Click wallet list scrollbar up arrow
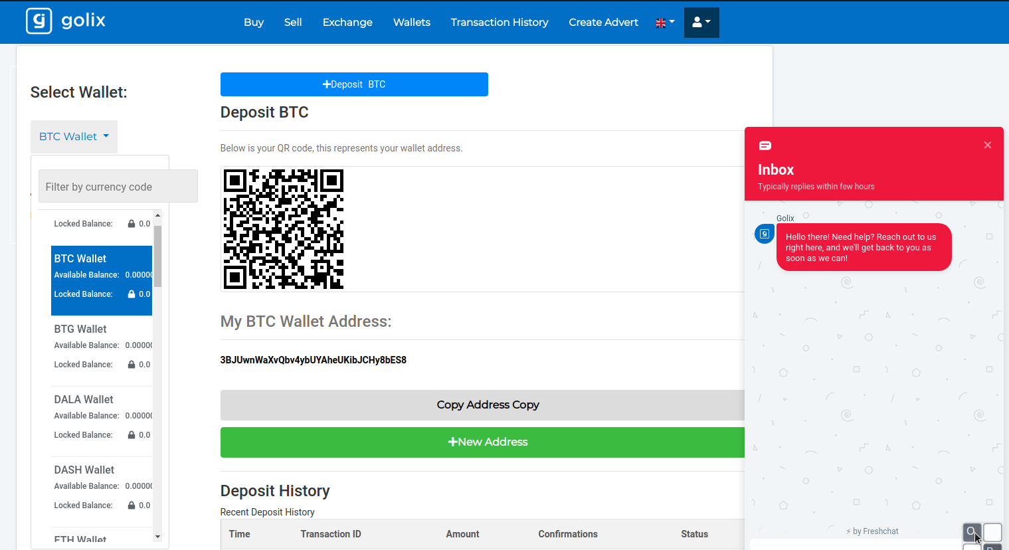The image size is (1009, 550). click(157, 215)
